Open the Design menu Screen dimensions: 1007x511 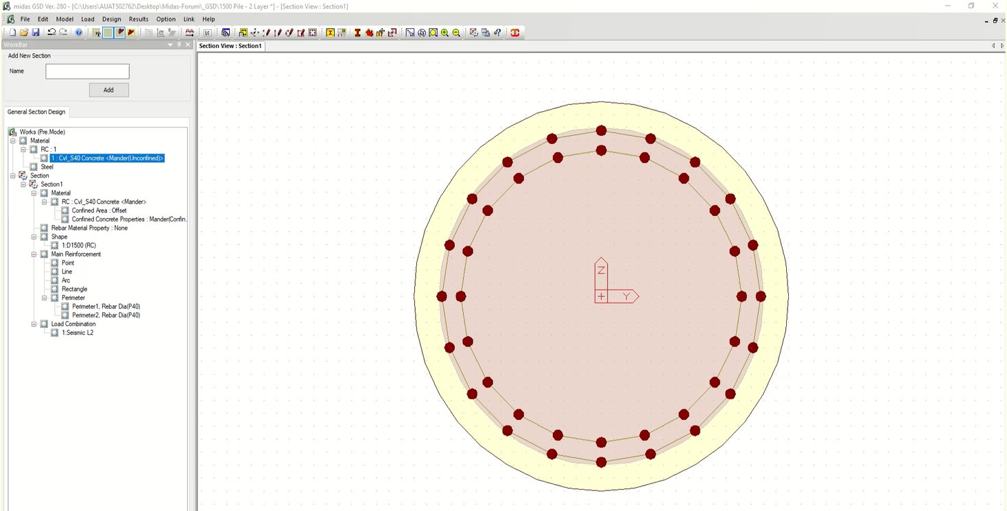pyautogui.click(x=111, y=19)
